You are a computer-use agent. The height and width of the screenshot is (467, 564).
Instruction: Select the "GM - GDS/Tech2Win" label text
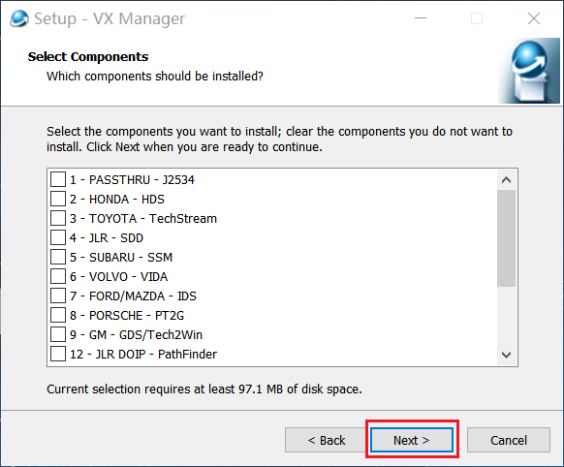(x=145, y=334)
